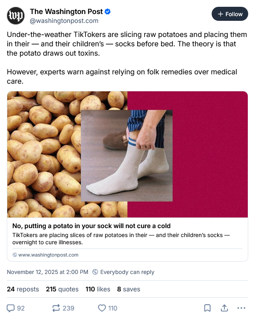This screenshot has width=255, height=319.
Task: Click the November 12, 2025 timestamp
Action: pyautogui.click(x=48, y=272)
